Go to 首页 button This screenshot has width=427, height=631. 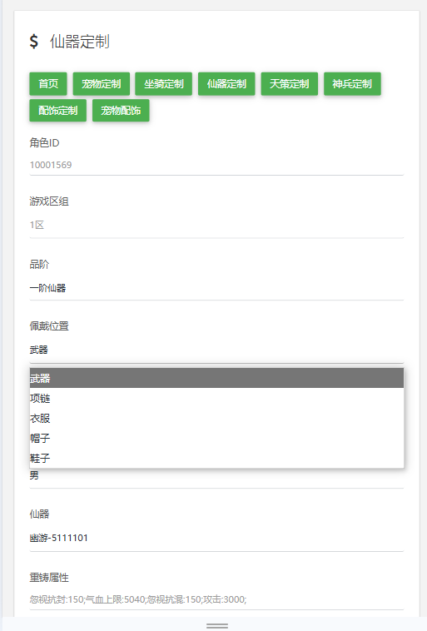click(x=48, y=84)
